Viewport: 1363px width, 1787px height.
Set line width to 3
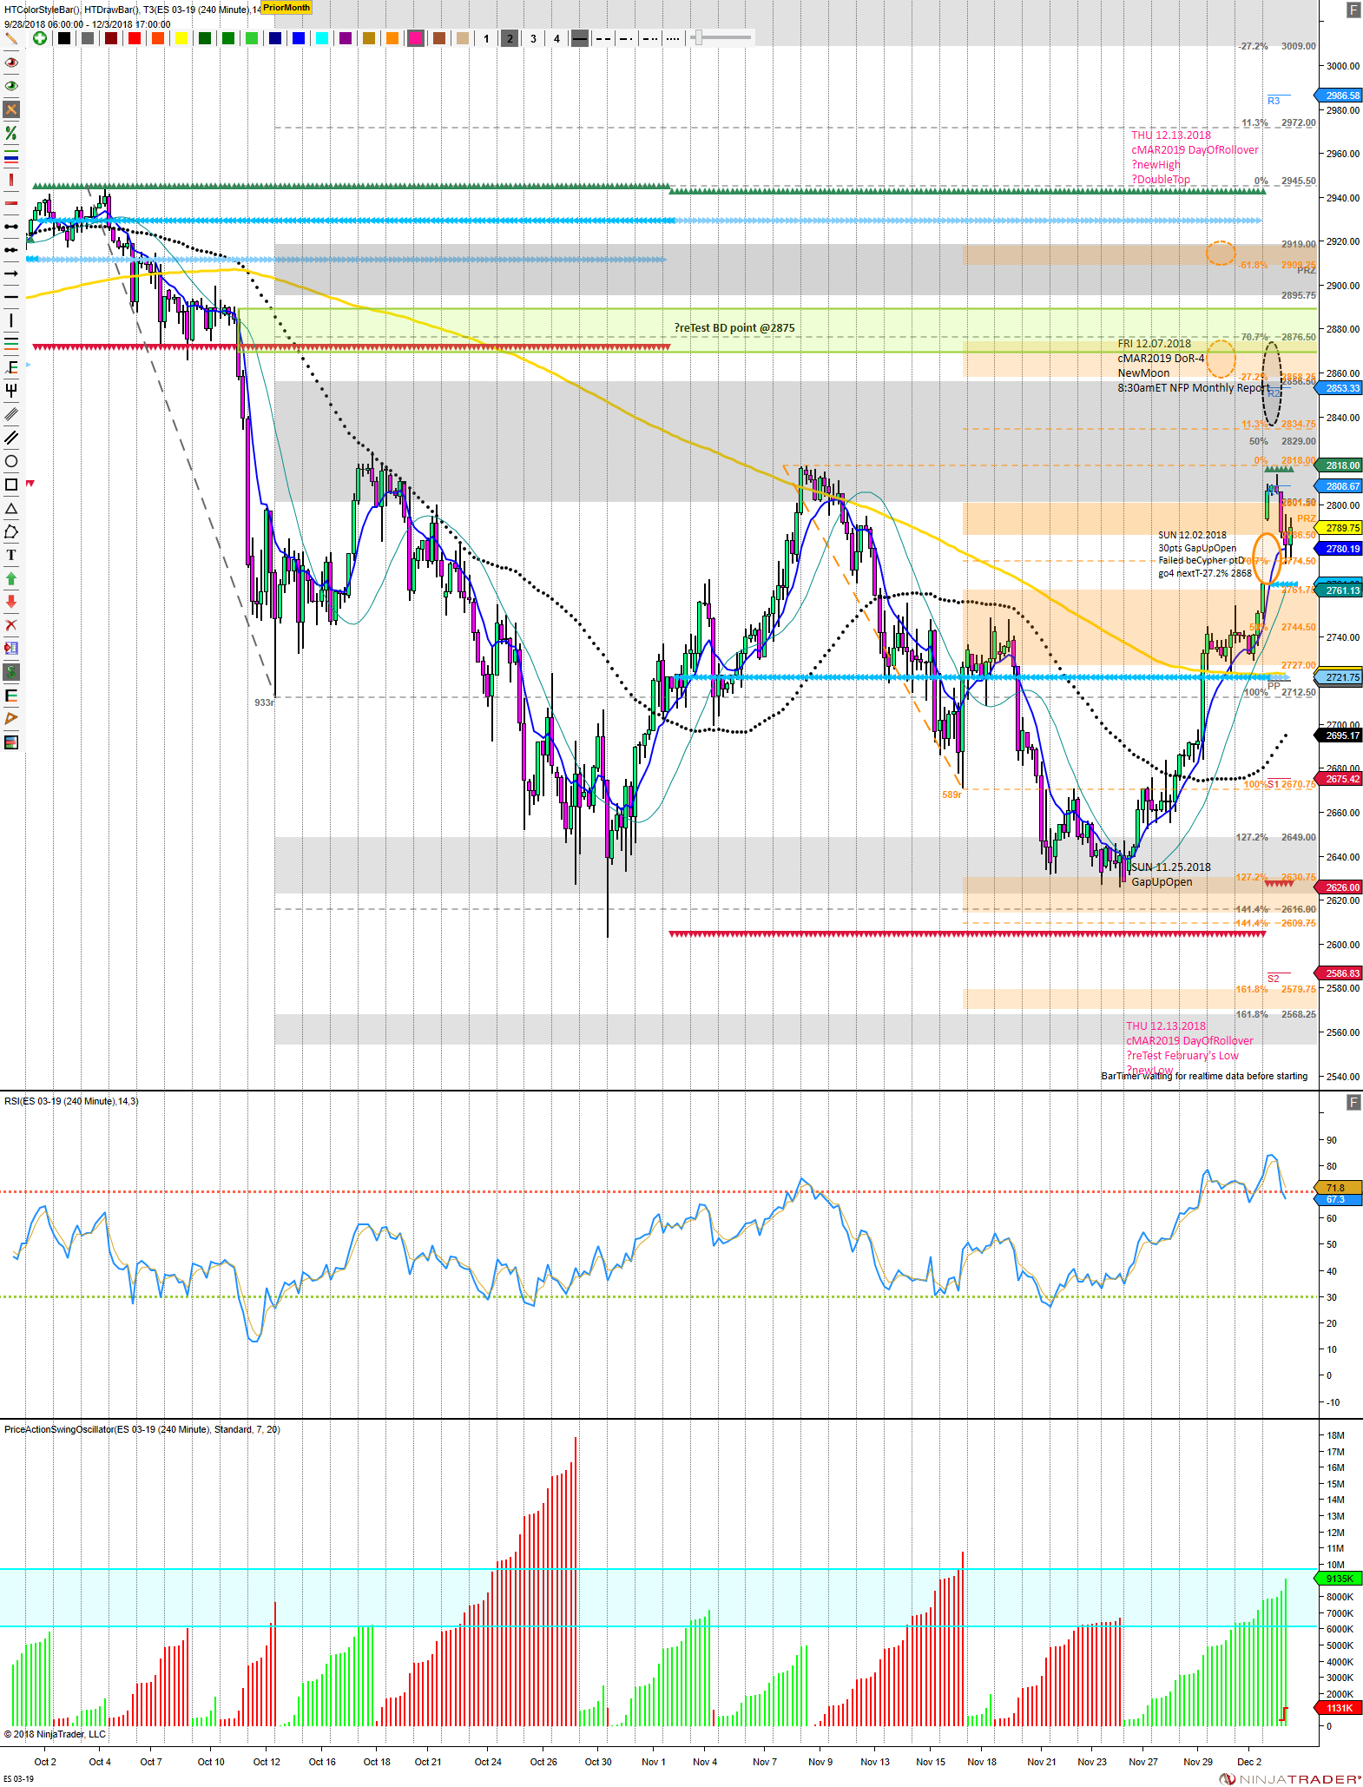coord(533,38)
